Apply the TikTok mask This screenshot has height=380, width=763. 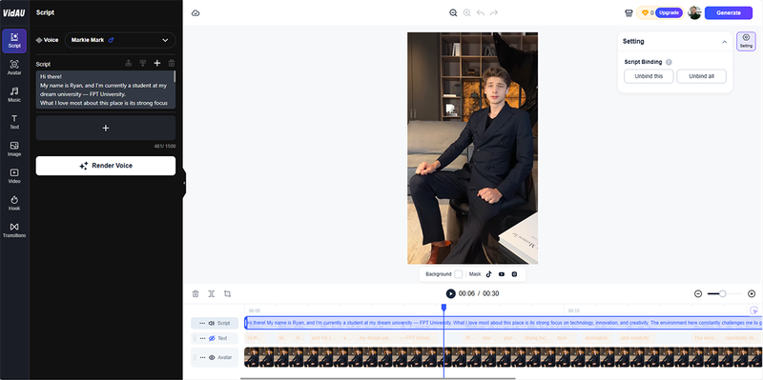tap(488, 274)
